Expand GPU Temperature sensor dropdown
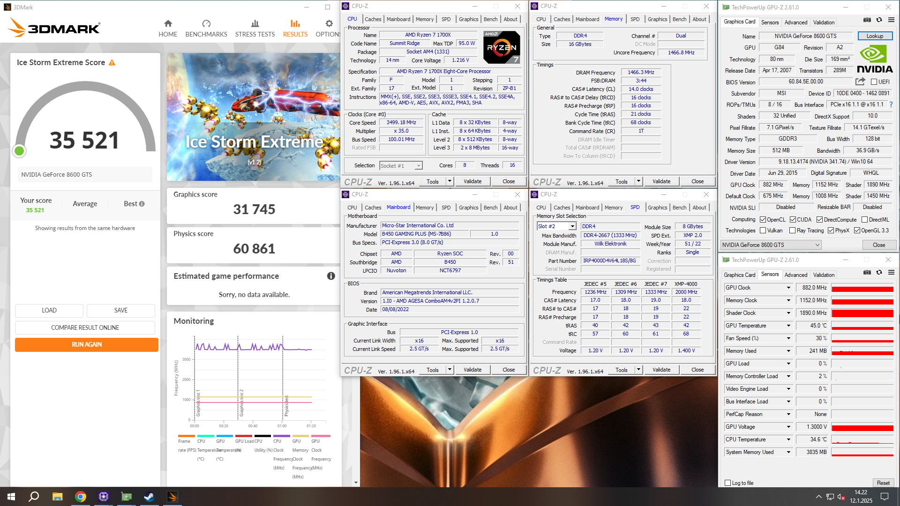This screenshot has height=506, width=900. (x=788, y=326)
